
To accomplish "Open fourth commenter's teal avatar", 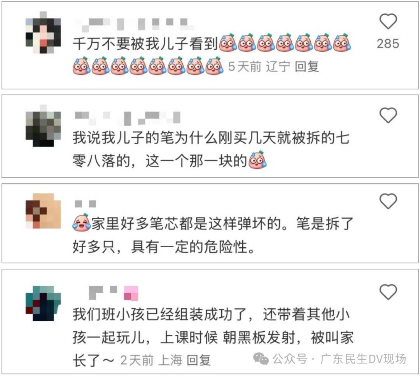I will pyautogui.click(x=43, y=303).
